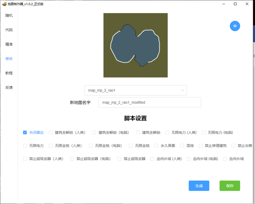This screenshot has width=255, height=204.
Task: Enable the 永久黑雾 checkbox
Action: [x=156, y=146]
